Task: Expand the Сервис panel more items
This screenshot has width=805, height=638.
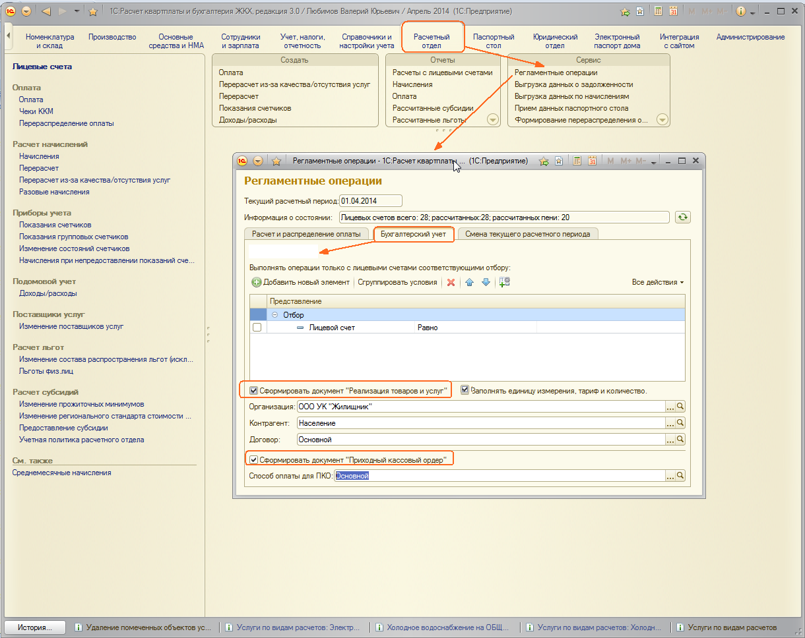Action: (x=662, y=120)
